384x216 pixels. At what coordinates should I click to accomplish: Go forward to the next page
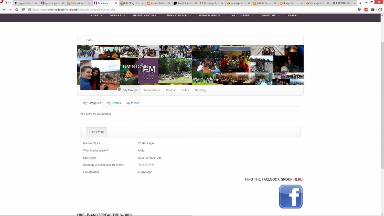click(10, 10)
